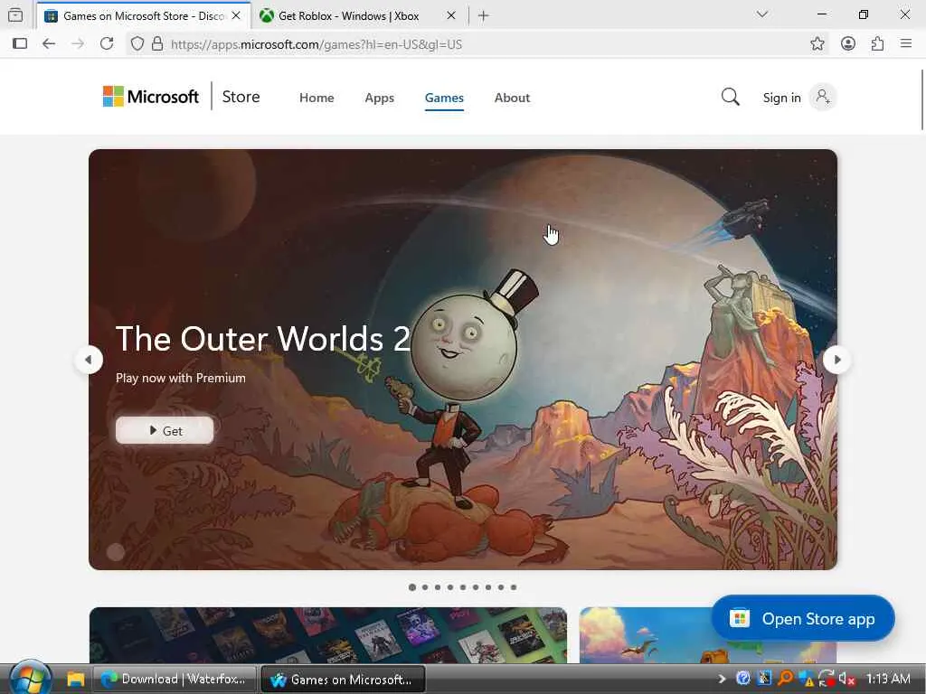Click the sync arrows tray icon with red dot
The image size is (926, 694).
point(827,680)
